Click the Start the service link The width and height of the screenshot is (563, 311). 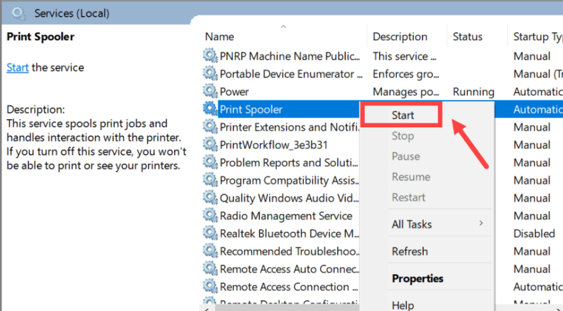[x=17, y=68]
